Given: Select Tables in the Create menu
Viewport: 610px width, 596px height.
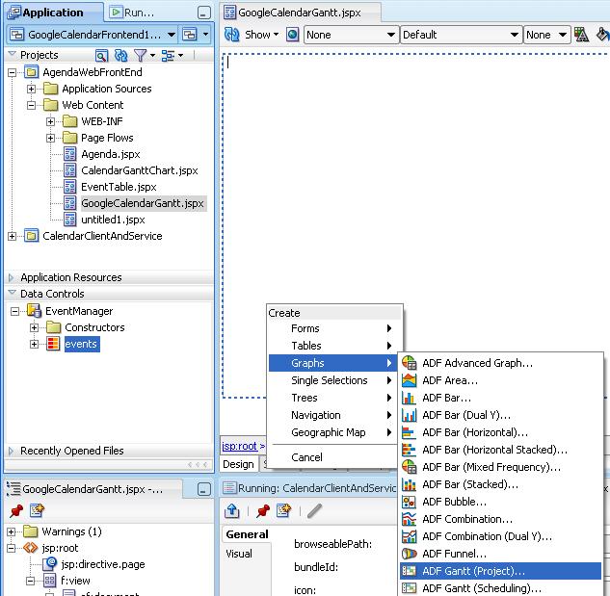Looking at the screenshot, I should point(306,346).
